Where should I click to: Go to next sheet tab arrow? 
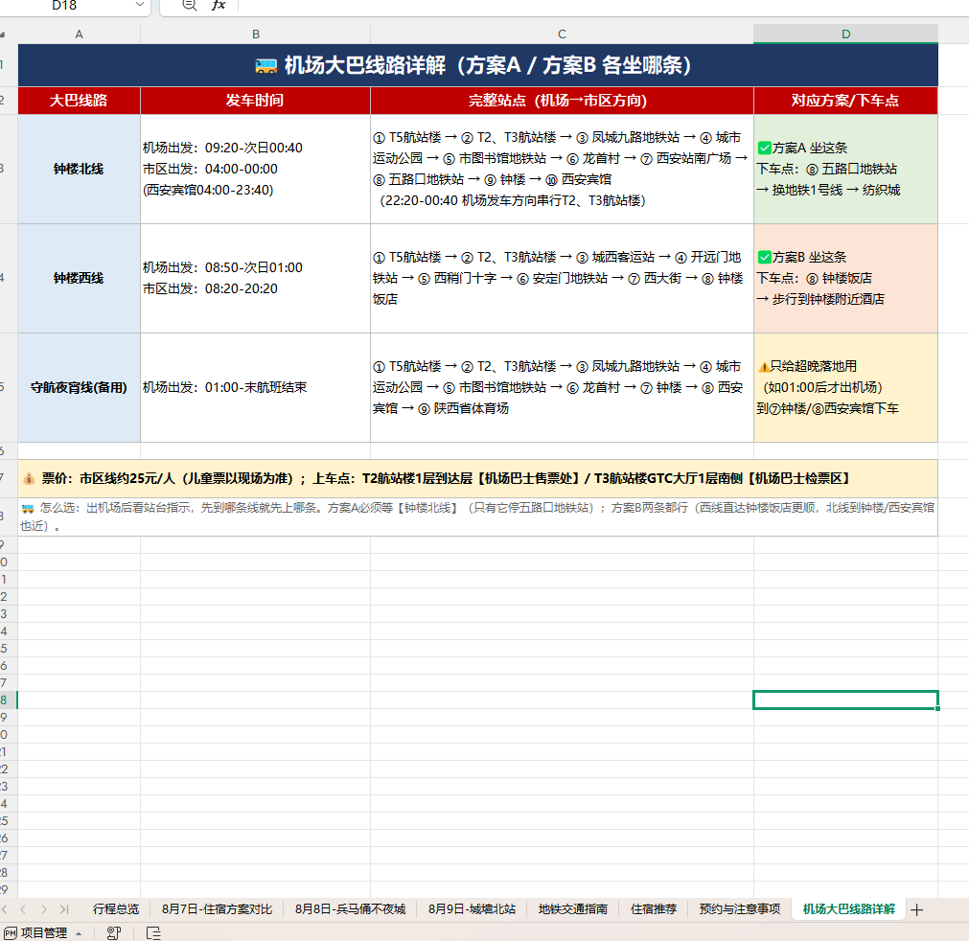point(44,908)
